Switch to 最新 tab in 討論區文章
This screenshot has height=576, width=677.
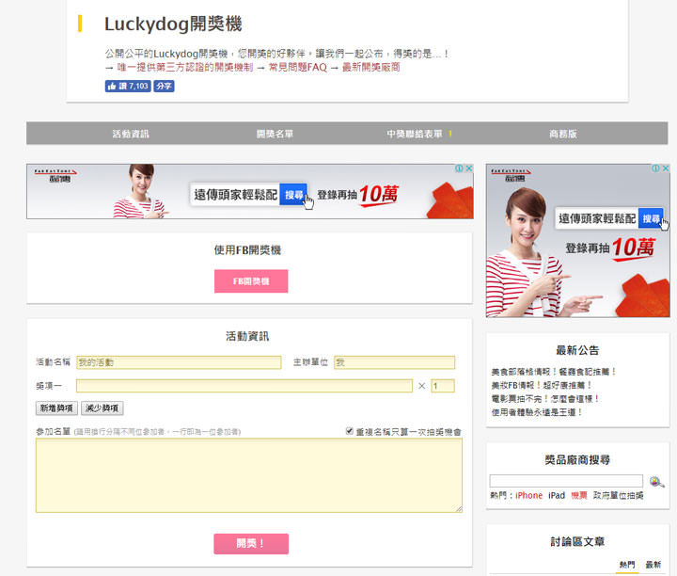653,565
